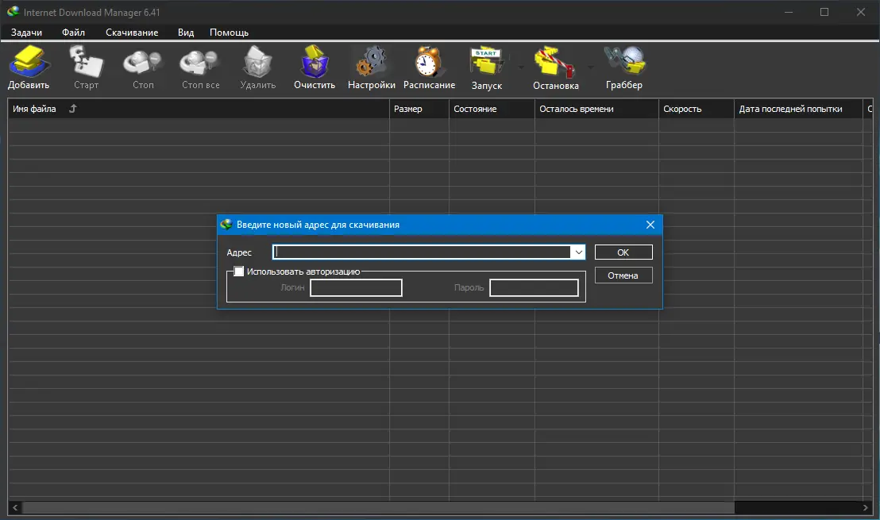Screen dimensions: 880x520
Task: Click the Удалить toolbar icon
Action: [257, 65]
